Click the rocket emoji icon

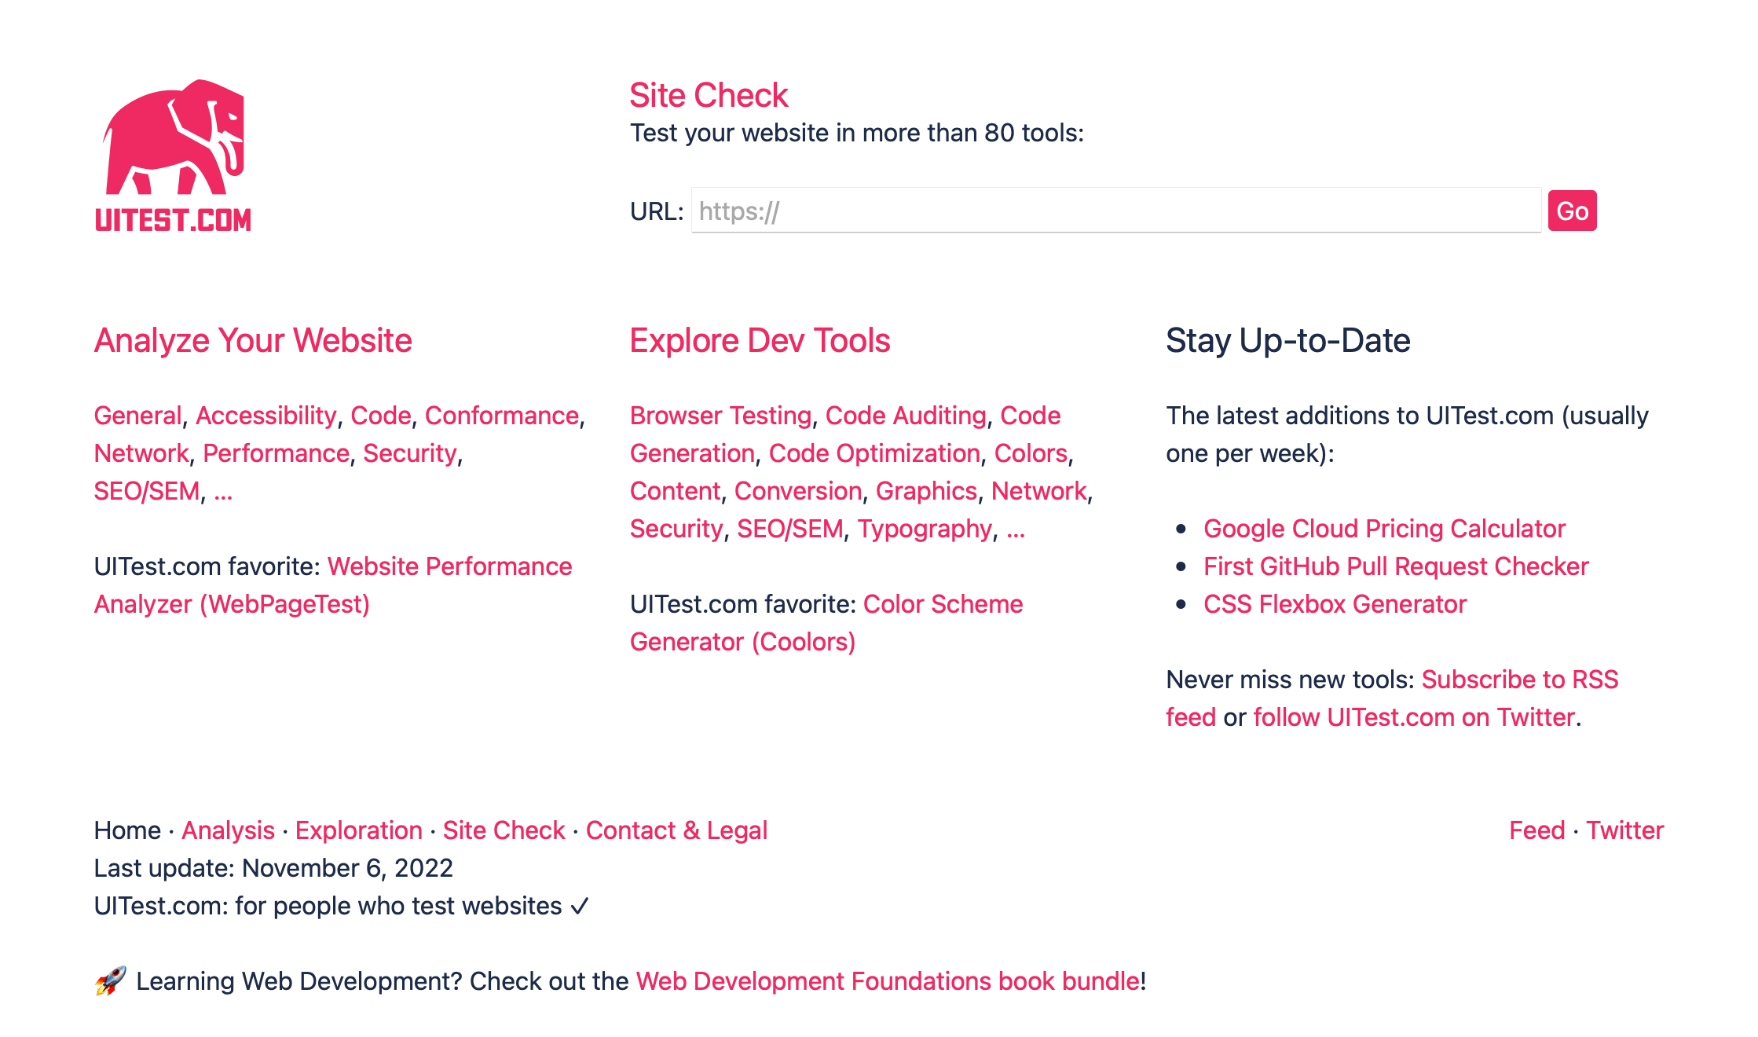(111, 981)
